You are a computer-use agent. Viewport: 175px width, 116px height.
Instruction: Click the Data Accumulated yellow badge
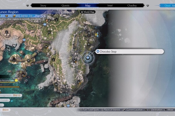pyautogui.click(x=16, y=81)
